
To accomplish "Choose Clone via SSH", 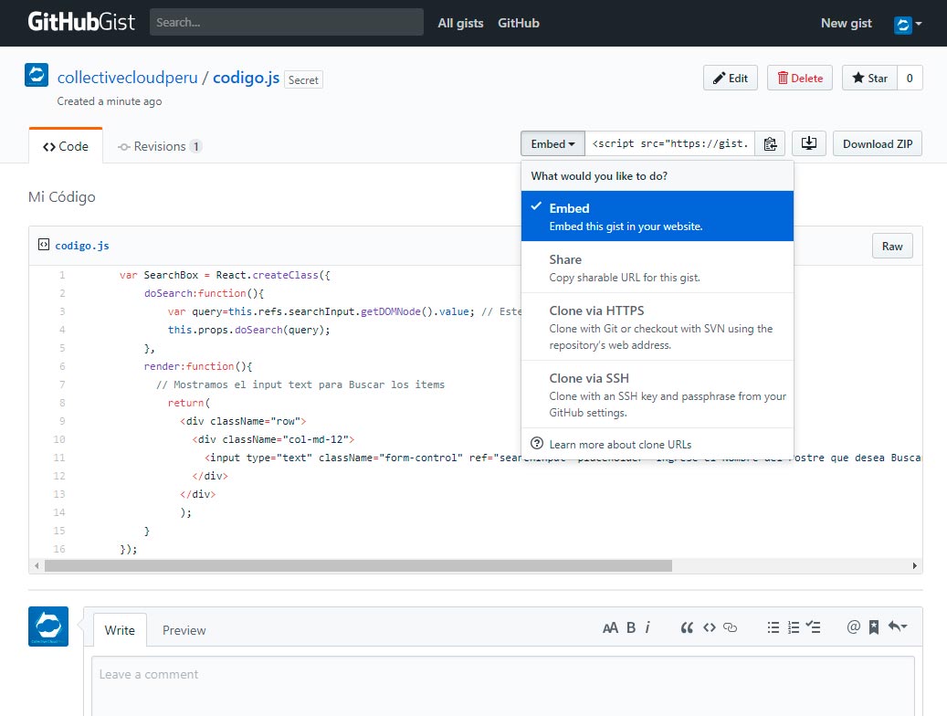I will [658, 395].
